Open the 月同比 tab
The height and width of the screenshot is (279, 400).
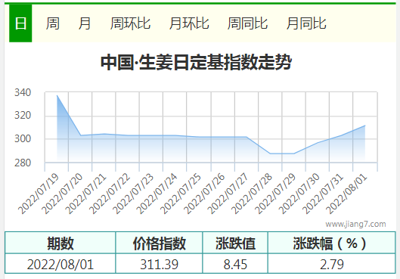click(x=306, y=23)
